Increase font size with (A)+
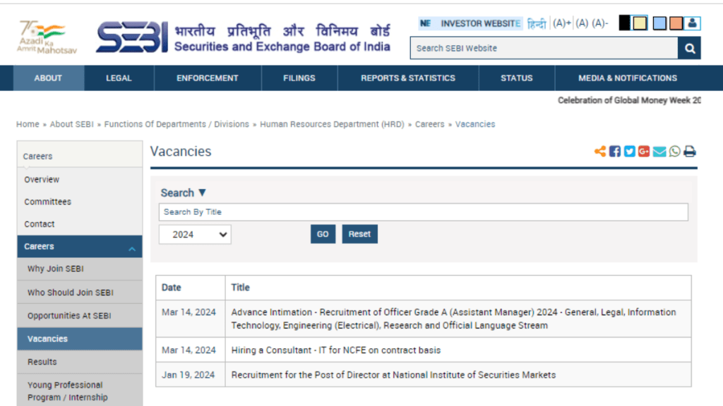Screen dimensions: 723x406 click(562, 23)
